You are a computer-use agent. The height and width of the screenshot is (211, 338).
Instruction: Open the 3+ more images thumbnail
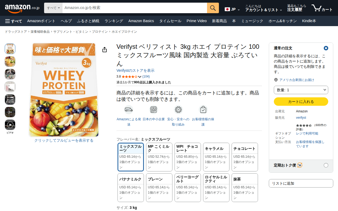(x=10, y=112)
